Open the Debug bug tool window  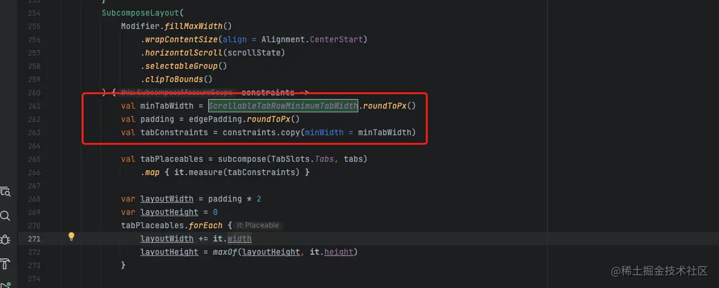[5, 240]
